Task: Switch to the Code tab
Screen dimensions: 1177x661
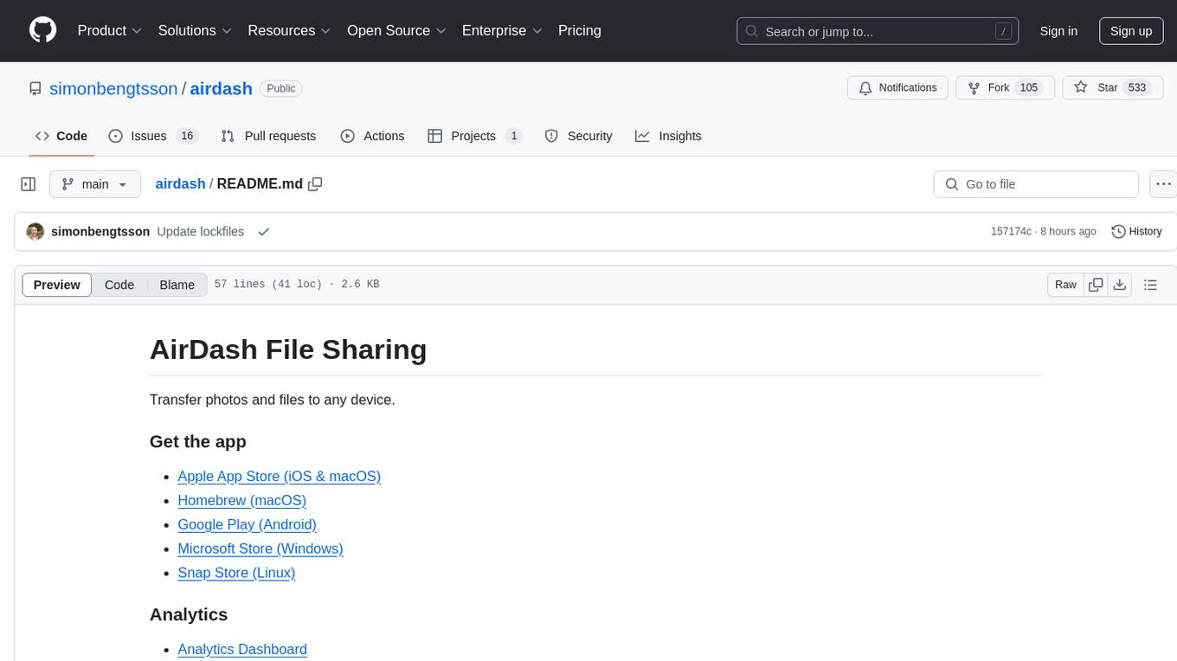Action: tap(61, 136)
